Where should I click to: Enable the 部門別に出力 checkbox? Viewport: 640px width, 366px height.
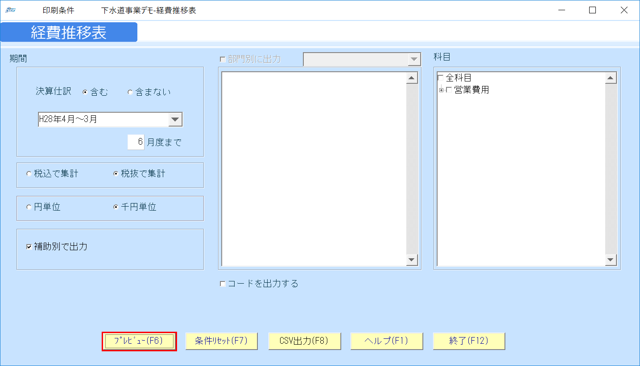click(x=221, y=59)
